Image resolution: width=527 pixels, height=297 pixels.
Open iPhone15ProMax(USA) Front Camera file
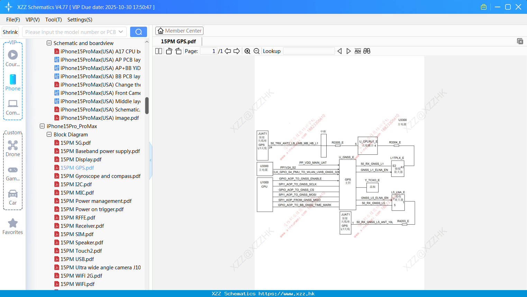point(100,93)
